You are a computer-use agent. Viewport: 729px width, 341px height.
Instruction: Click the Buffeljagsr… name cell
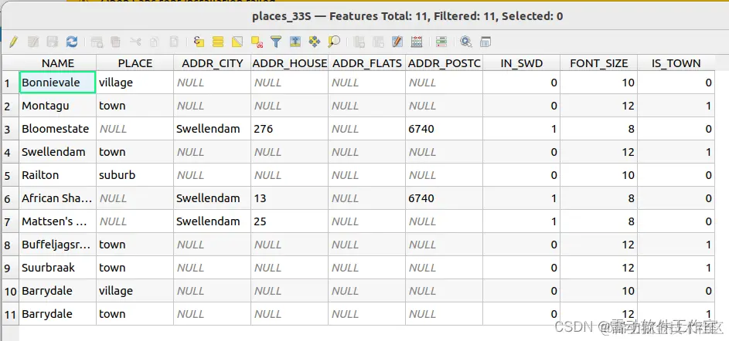(58, 245)
